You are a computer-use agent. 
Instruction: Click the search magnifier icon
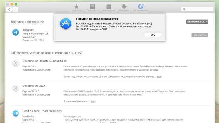[x=184, y=9]
